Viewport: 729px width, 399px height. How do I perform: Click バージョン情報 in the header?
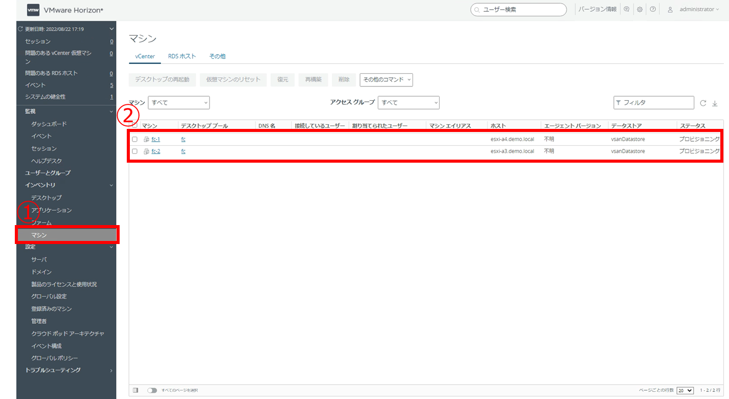tap(597, 9)
